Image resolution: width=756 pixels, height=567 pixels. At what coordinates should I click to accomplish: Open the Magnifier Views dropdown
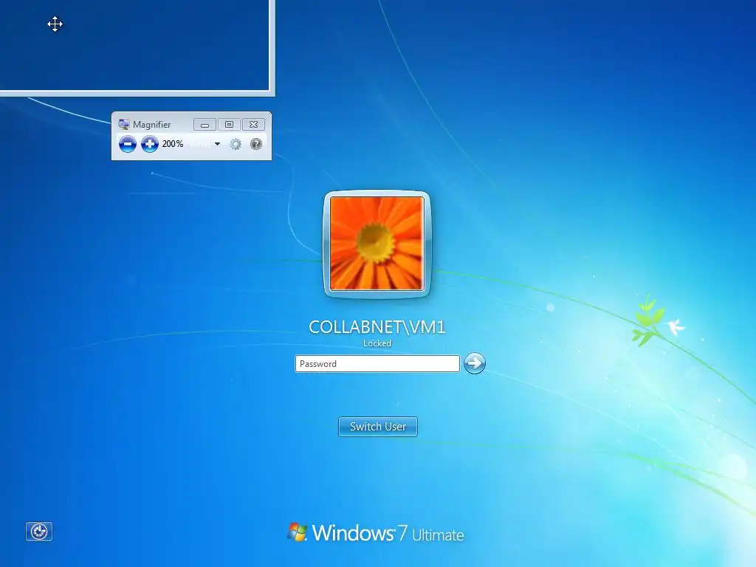tap(207, 144)
